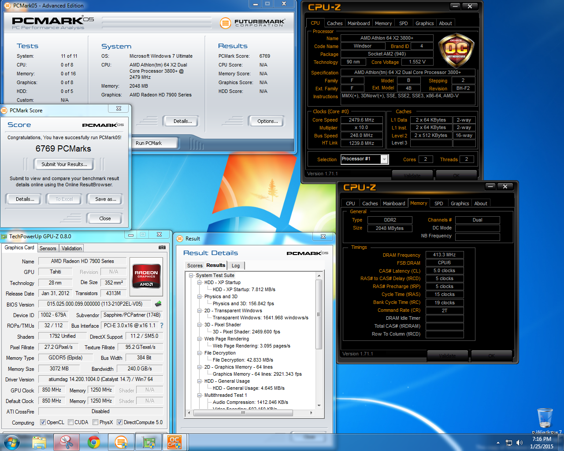Image resolution: width=564 pixels, height=451 pixels.
Task: Click Save as in PCMark Score dialog
Action: [x=106, y=199]
